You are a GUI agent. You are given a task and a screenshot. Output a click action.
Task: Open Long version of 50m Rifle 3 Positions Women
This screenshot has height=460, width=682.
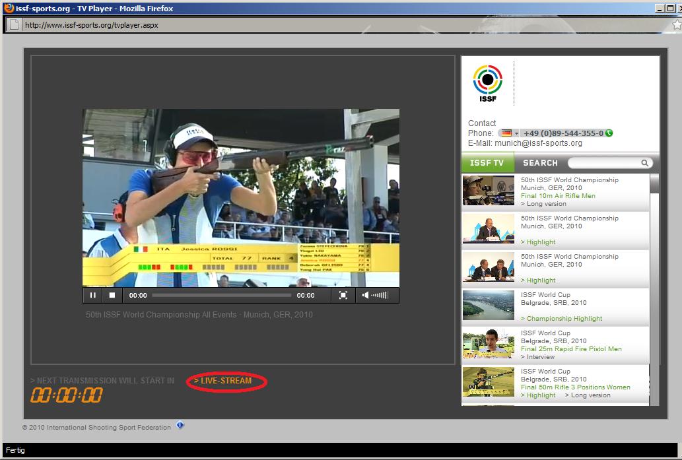coord(588,395)
